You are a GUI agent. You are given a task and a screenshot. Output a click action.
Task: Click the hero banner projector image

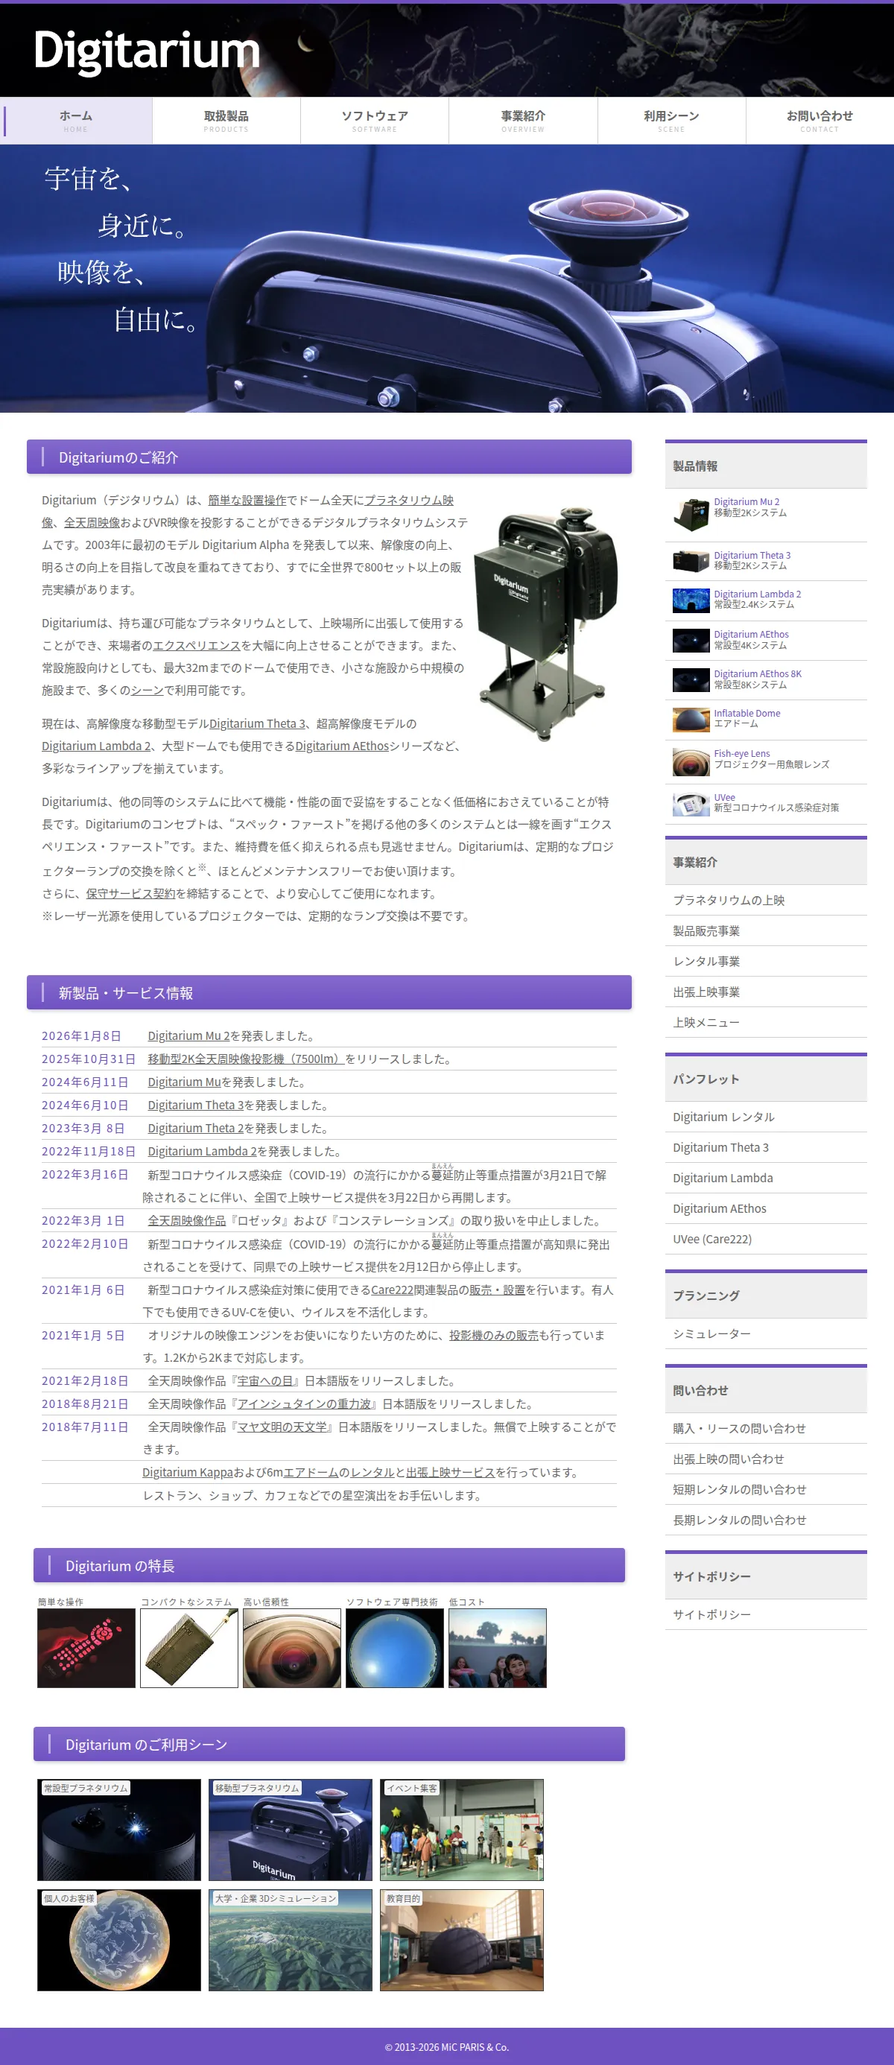446,278
